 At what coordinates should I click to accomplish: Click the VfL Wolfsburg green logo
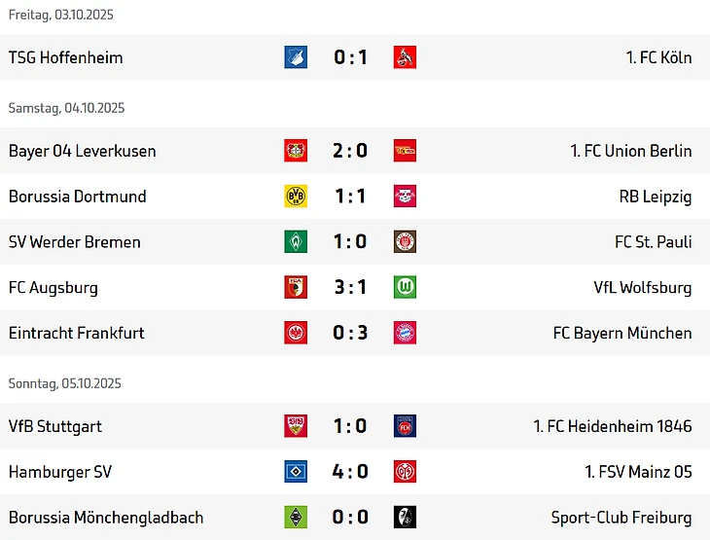pos(405,288)
